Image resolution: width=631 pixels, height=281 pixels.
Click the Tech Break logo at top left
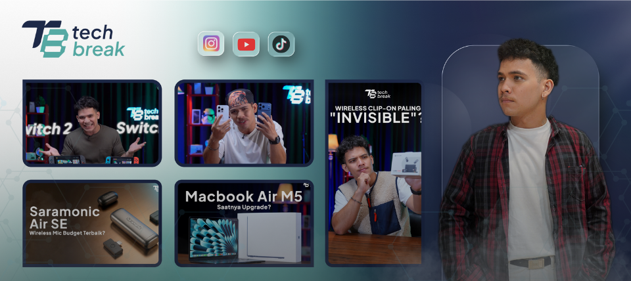click(x=73, y=39)
